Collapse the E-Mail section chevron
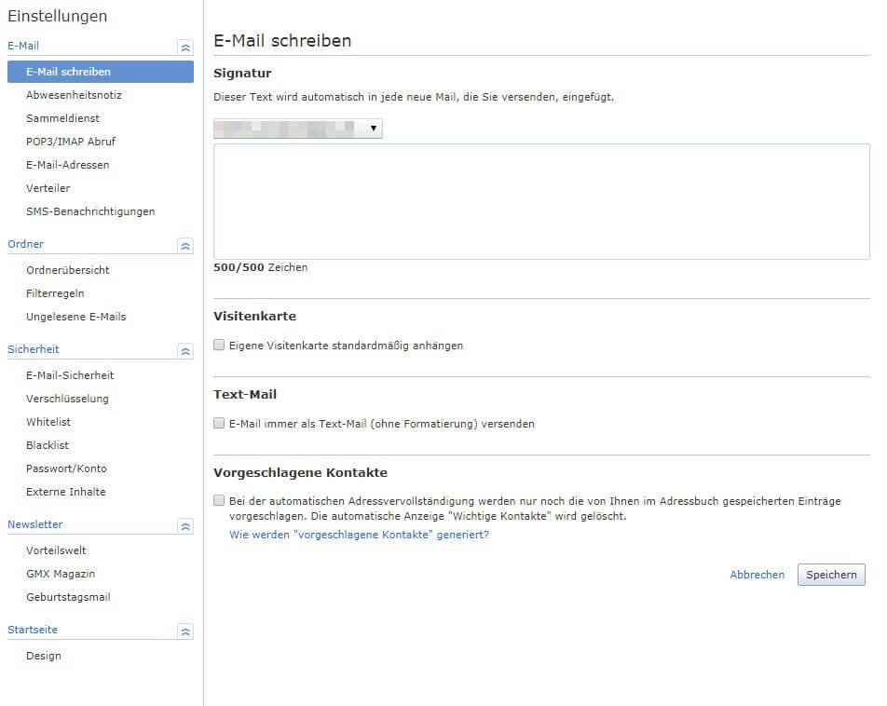 tap(185, 48)
